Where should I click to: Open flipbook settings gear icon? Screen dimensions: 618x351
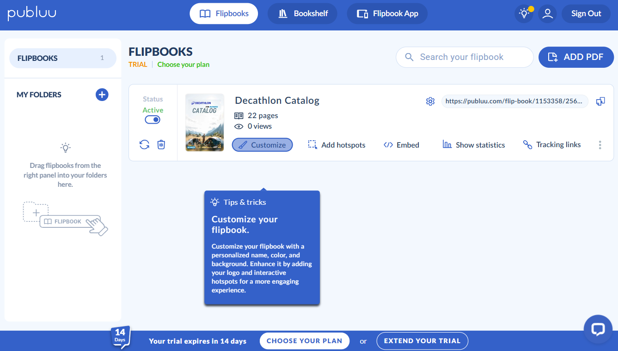tap(430, 101)
